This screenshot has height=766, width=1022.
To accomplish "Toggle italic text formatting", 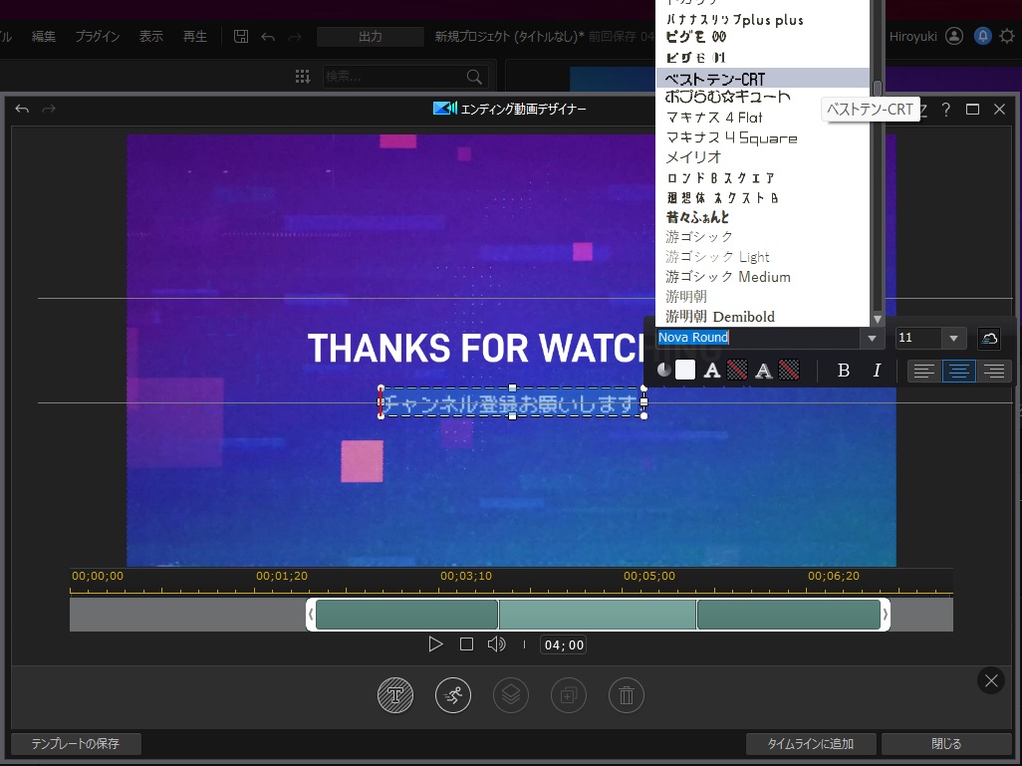I will [x=877, y=371].
